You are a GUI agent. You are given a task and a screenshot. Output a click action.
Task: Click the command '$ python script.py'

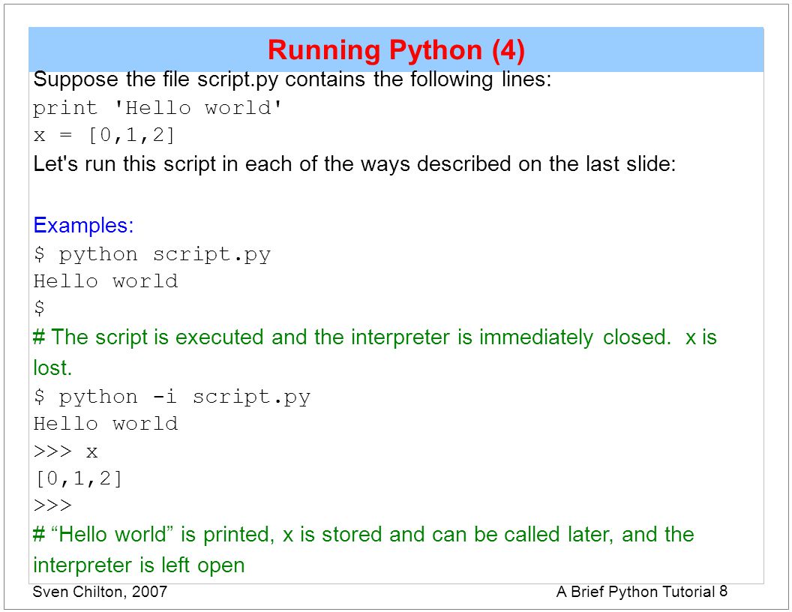151,254
